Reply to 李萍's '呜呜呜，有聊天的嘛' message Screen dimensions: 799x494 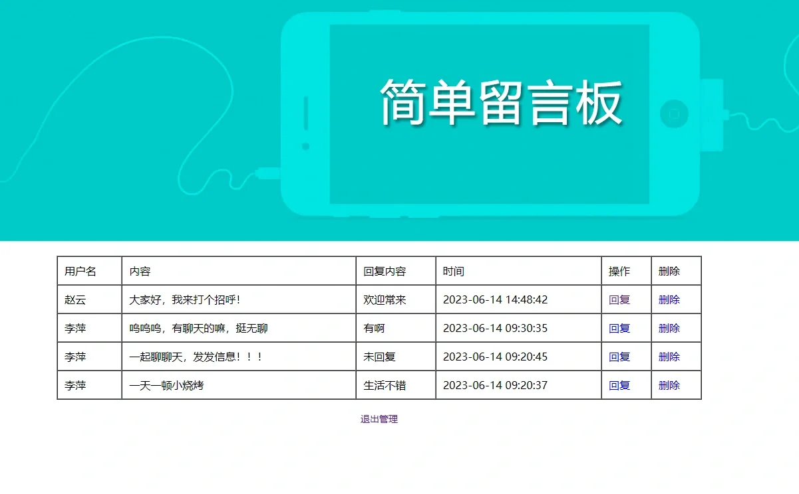point(619,328)
